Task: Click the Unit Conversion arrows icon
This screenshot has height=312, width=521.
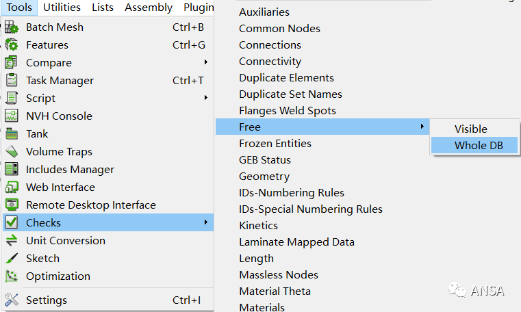Action: (12, 240)
